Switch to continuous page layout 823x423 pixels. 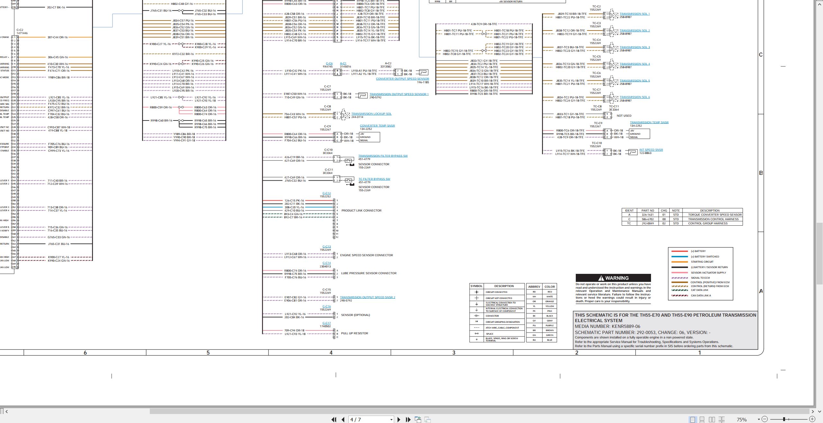point(702,419)
